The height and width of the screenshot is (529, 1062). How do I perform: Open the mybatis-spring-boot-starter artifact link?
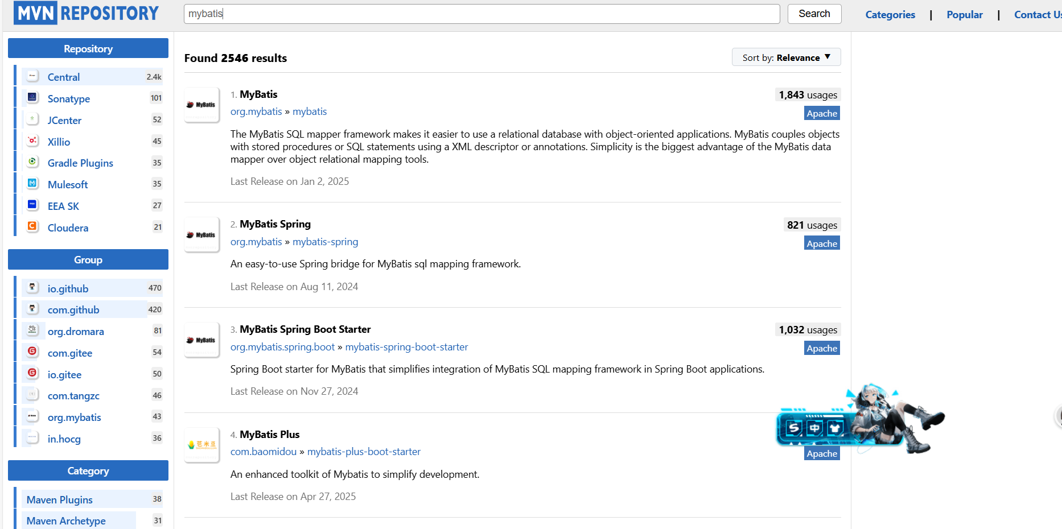pyautogui.click(x=406, y=347)
